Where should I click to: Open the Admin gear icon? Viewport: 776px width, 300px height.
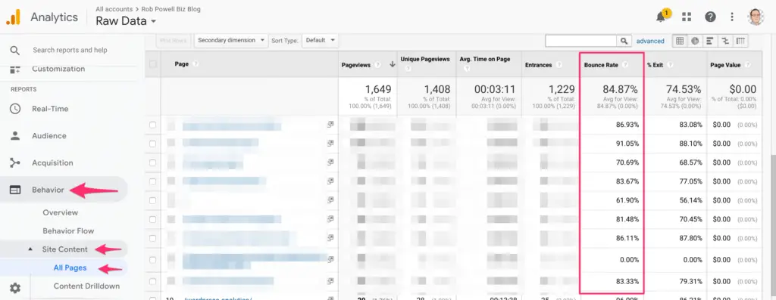coord(15,288)
